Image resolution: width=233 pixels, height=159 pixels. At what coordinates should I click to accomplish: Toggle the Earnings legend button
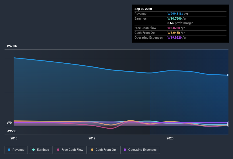(41, 150)
